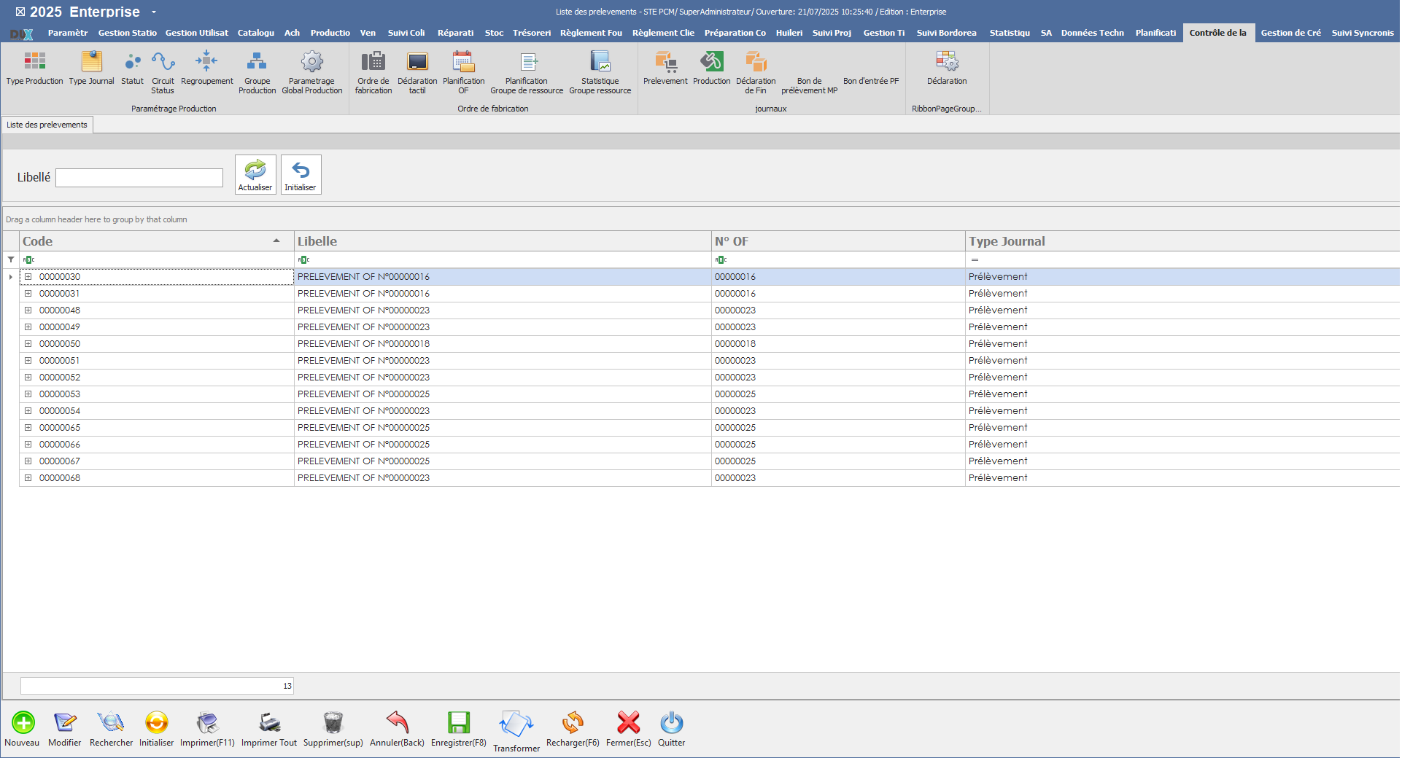Expand row 00000030 details
The height and width of the screenshot is (758, 1402).
click(28, 277)
